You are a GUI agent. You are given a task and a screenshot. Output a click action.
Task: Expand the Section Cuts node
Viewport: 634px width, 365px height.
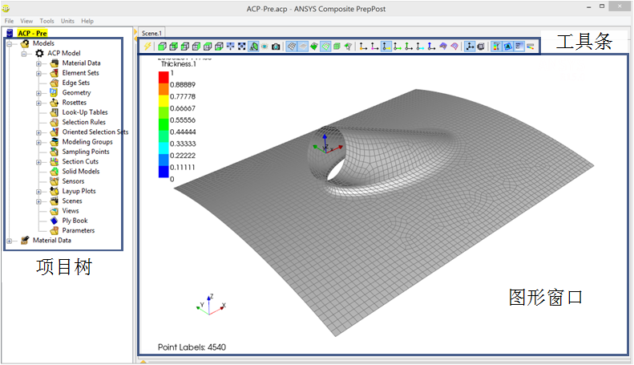click(38, 162)
